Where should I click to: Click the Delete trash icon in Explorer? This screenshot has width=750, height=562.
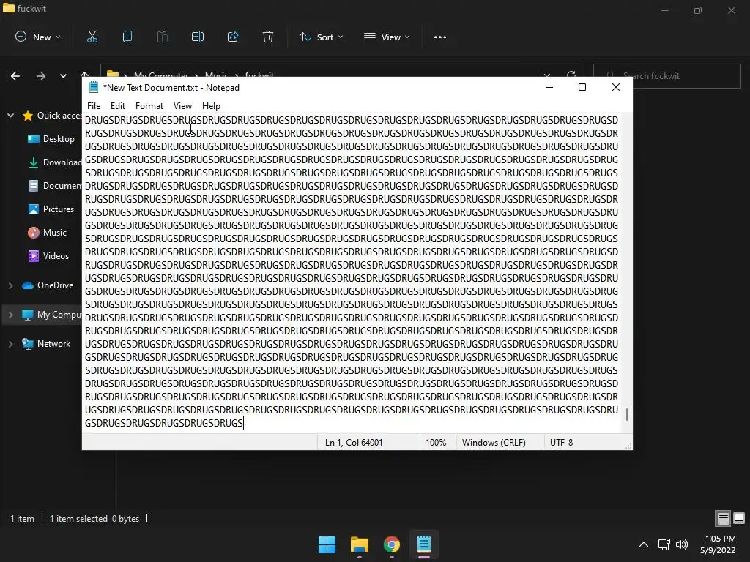268,37
